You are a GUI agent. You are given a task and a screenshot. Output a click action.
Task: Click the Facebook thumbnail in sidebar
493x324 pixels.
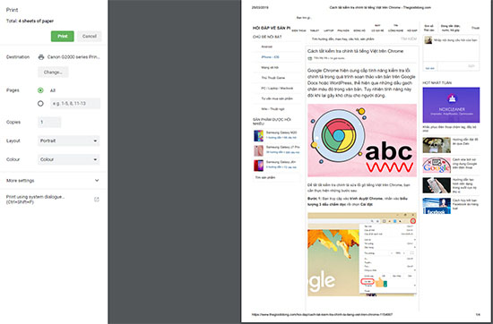pos(437,206)
